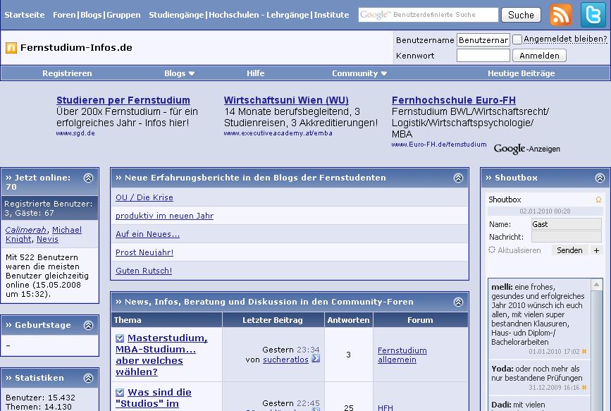Click the plus icon beside Senden
This screenshot has height=411, width=611.
point(596,250)
